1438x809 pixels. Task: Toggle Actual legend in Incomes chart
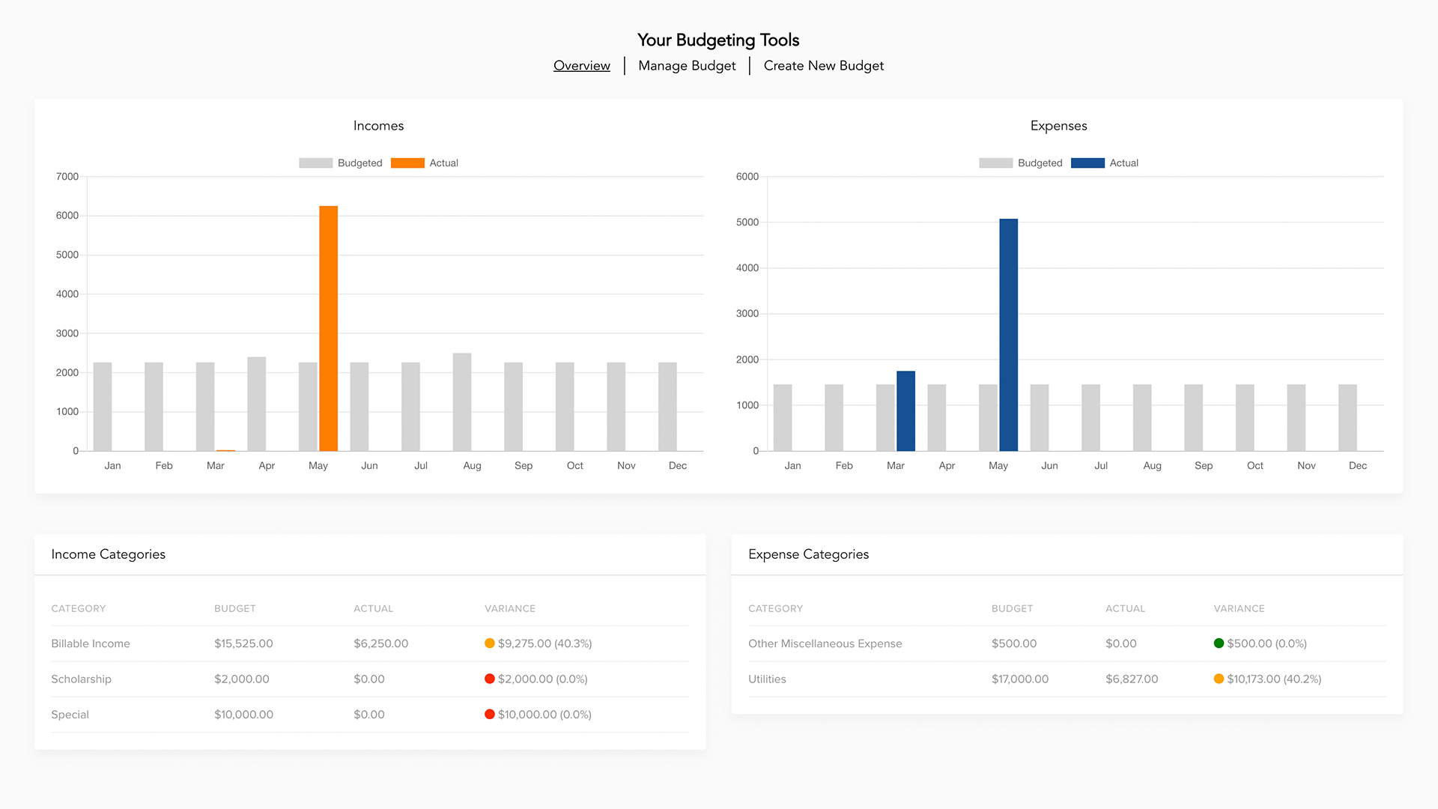point(443,163)
